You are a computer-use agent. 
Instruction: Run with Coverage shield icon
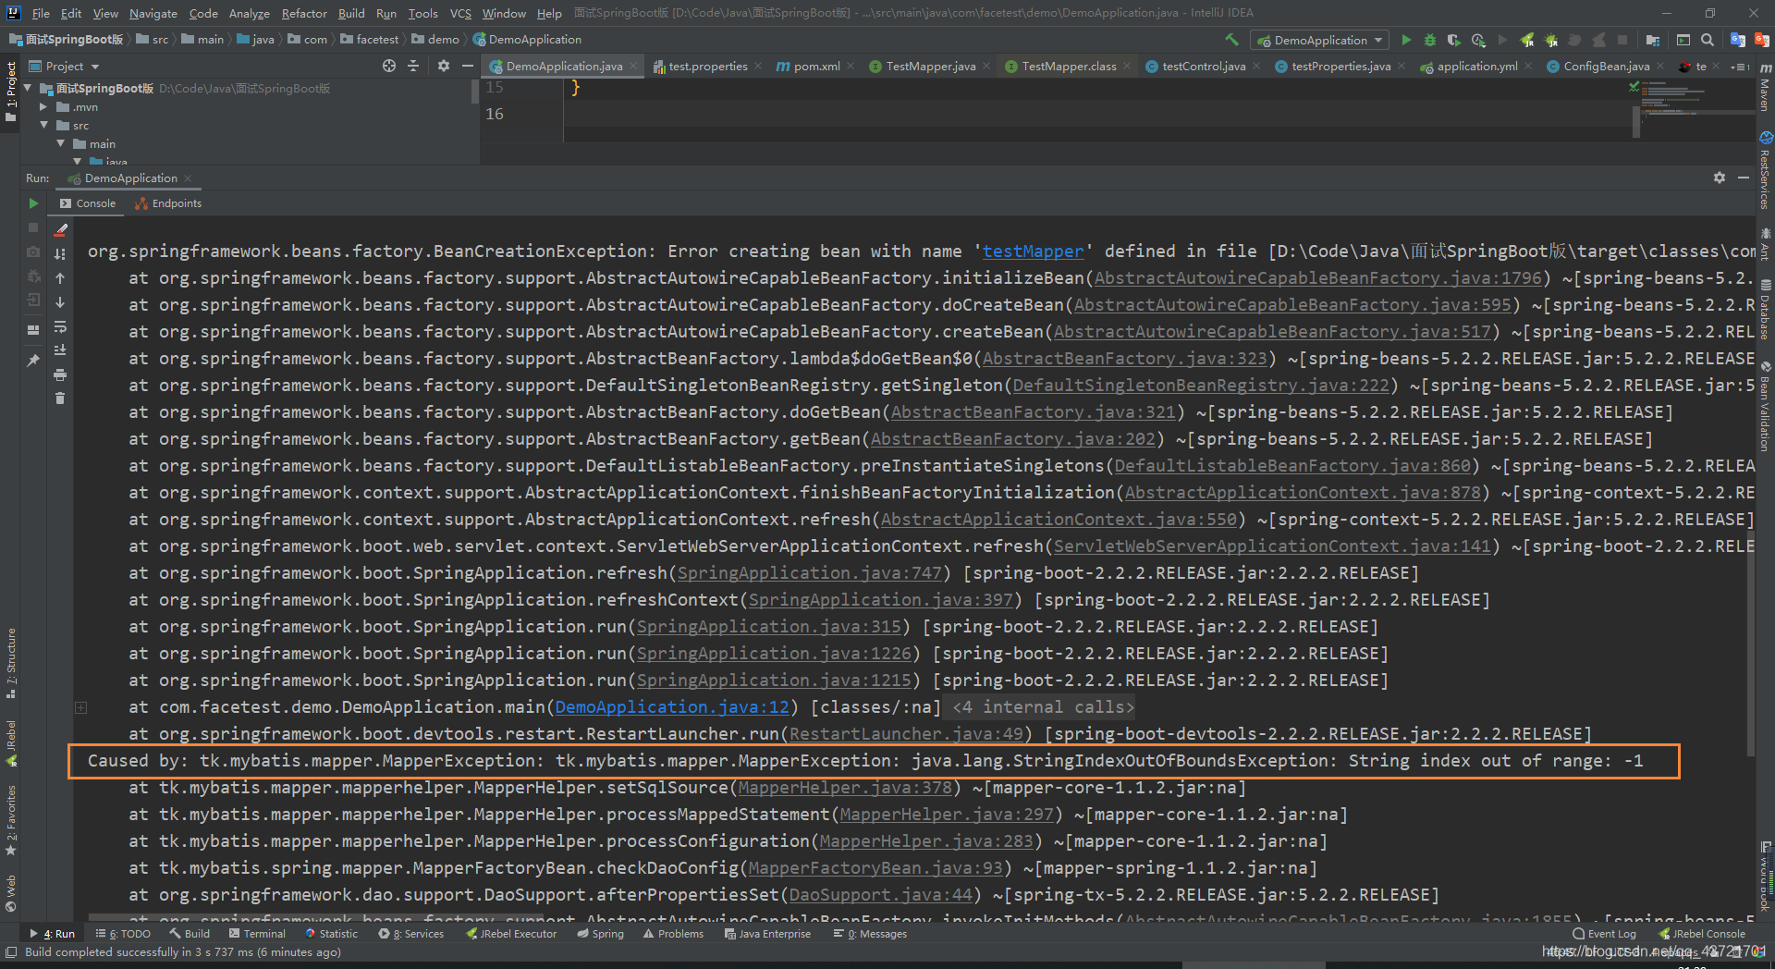[1454, 40]
